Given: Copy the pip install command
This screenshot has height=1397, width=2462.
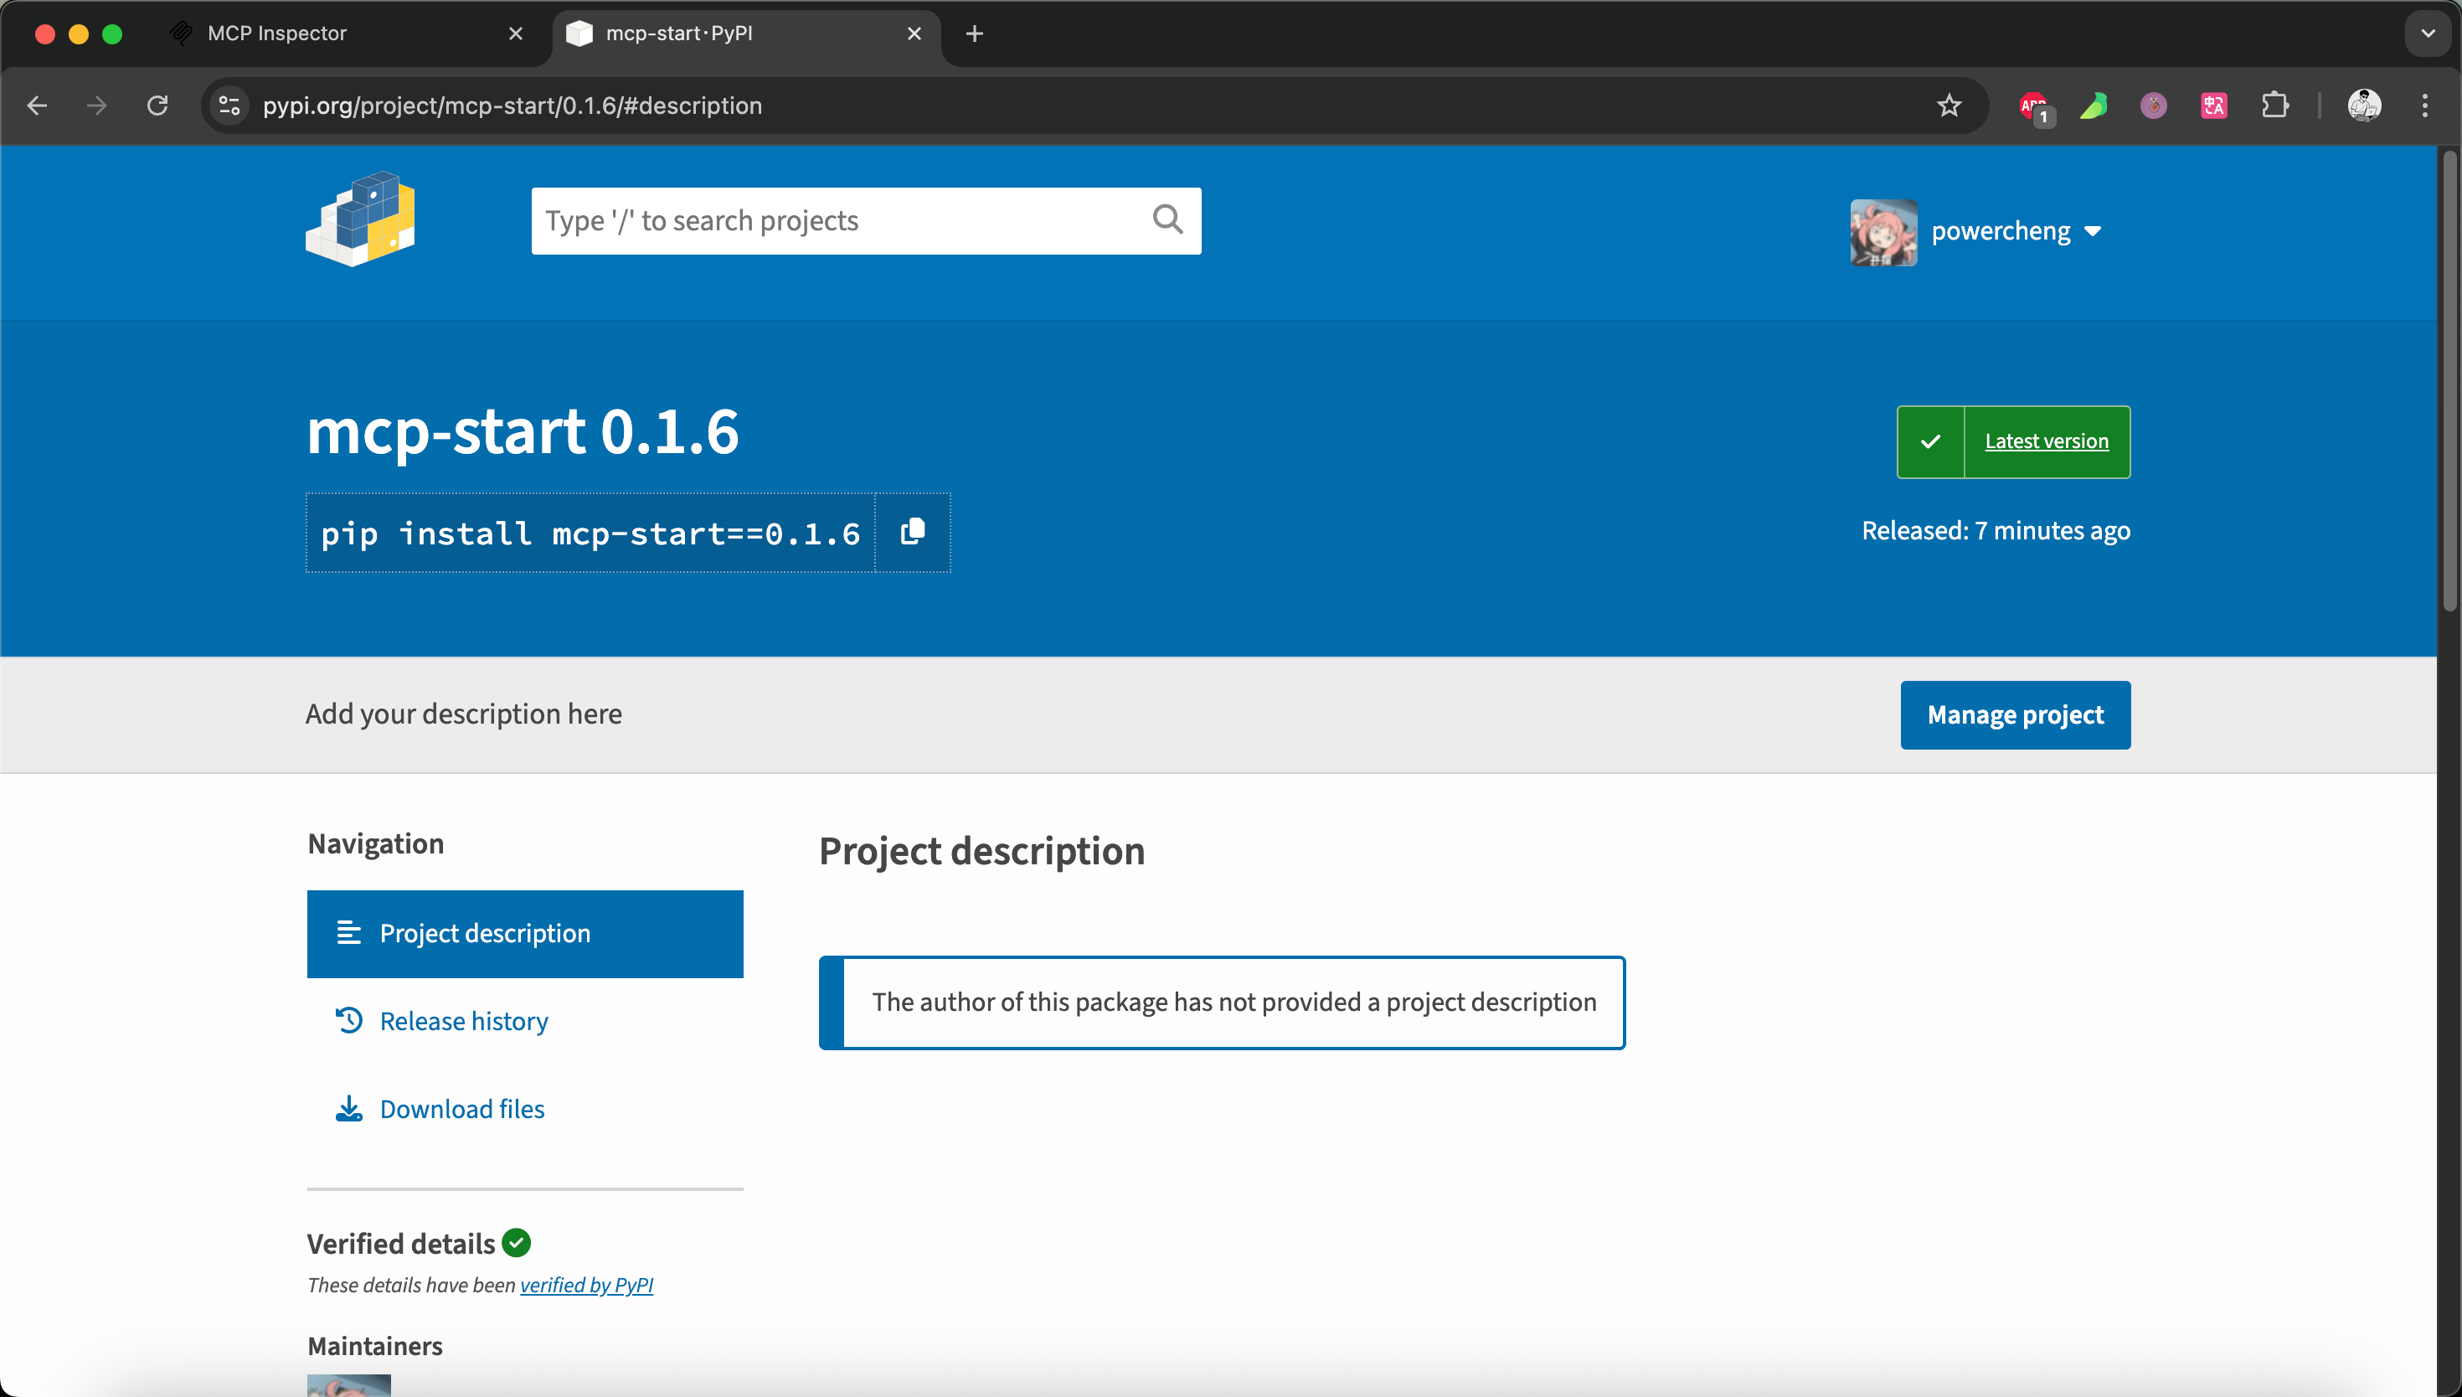Looking at the screenshot, I should 912,533.
